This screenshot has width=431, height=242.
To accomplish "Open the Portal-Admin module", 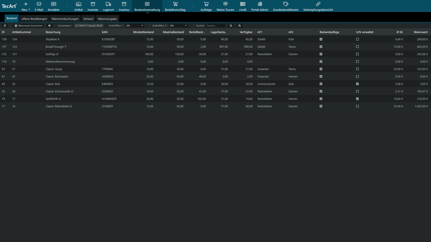I will coord(260,6).
